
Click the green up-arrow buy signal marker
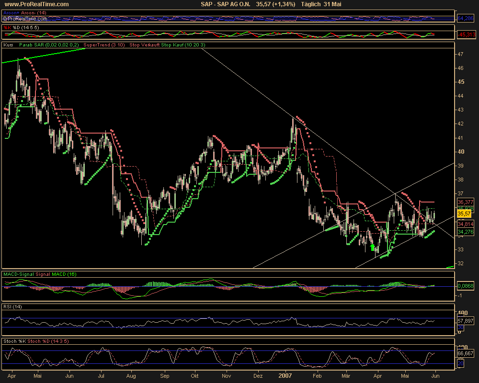(x=373, y=247)
